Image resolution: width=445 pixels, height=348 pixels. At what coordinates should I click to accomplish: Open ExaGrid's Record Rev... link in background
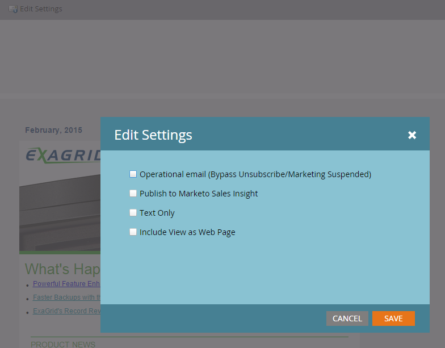point(66,311)
